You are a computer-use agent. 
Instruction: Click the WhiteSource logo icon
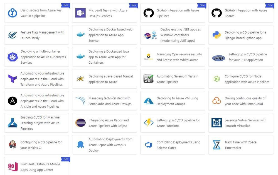tap(149, 57)
